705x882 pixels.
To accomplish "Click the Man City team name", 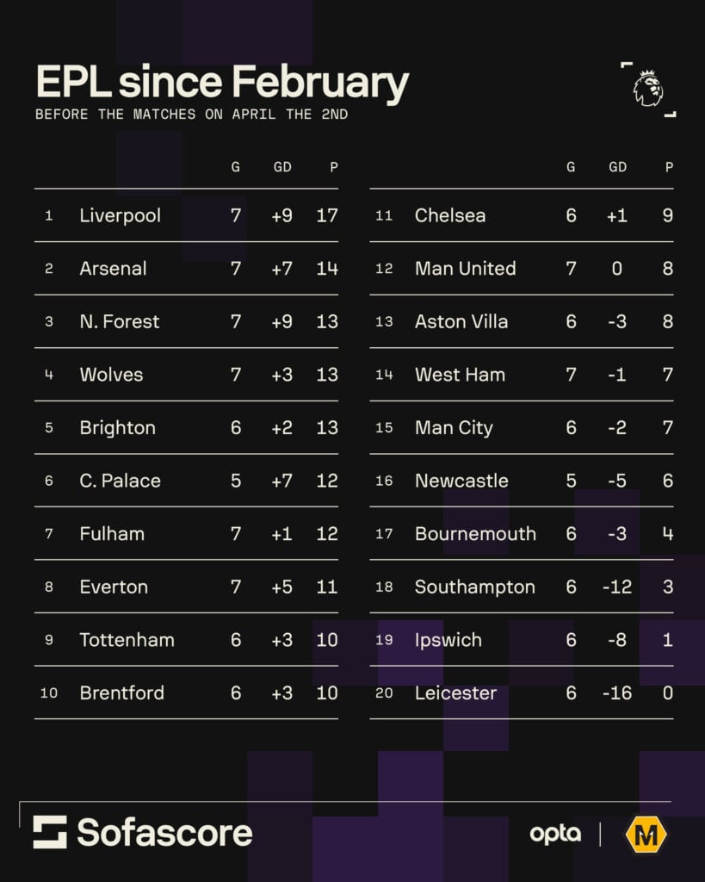I will pos(454,428).
